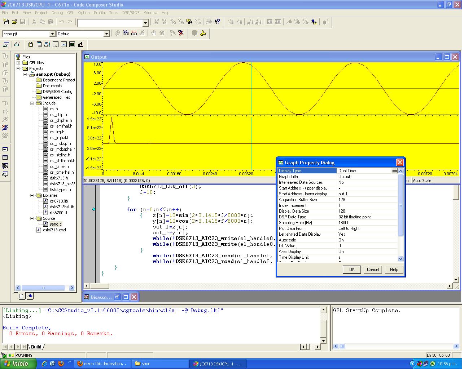Click the edit bookmarks blue flag icon
Viewport: 464px width, 369px height.
pos(314,22)
